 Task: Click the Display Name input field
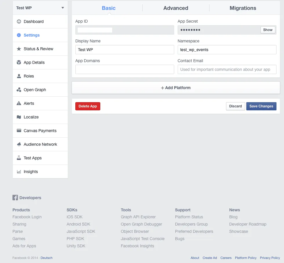coord(125,50)
